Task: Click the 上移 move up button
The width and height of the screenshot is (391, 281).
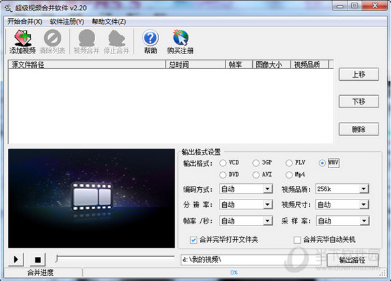Action: [359, 74]
